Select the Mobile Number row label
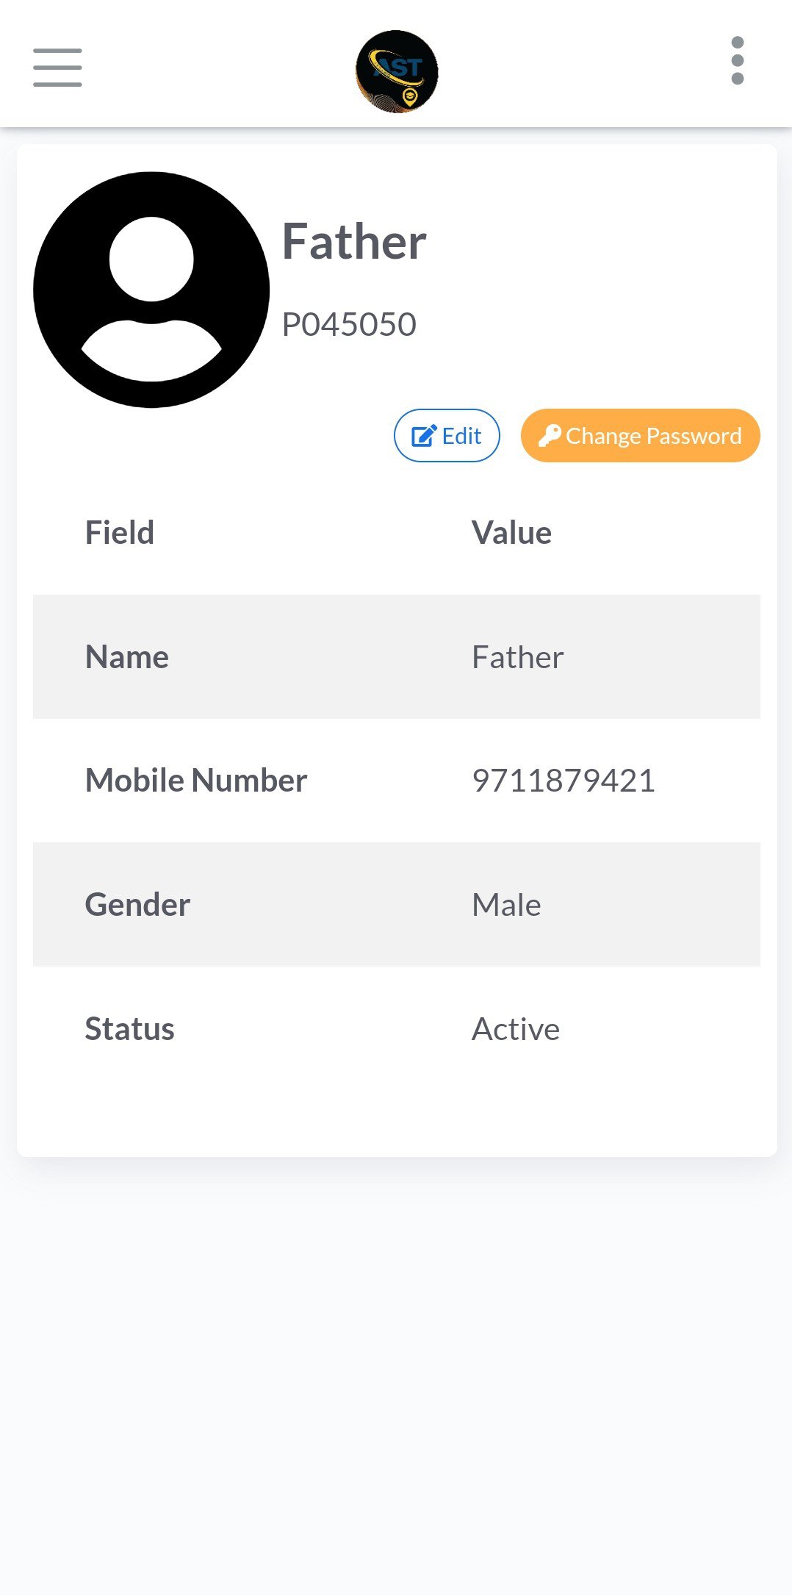Viewport: 792px width, 1595px height. pyautogui.click(x=196, y=781)
